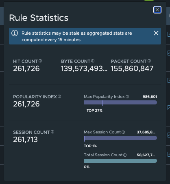Click the Max Popularity Index label
170x184 pixels.
point(104,97)
